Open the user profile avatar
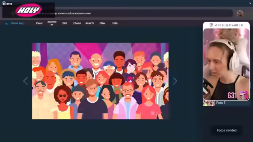This screenshot has width=253, height=142. click(x=240, y=13)
